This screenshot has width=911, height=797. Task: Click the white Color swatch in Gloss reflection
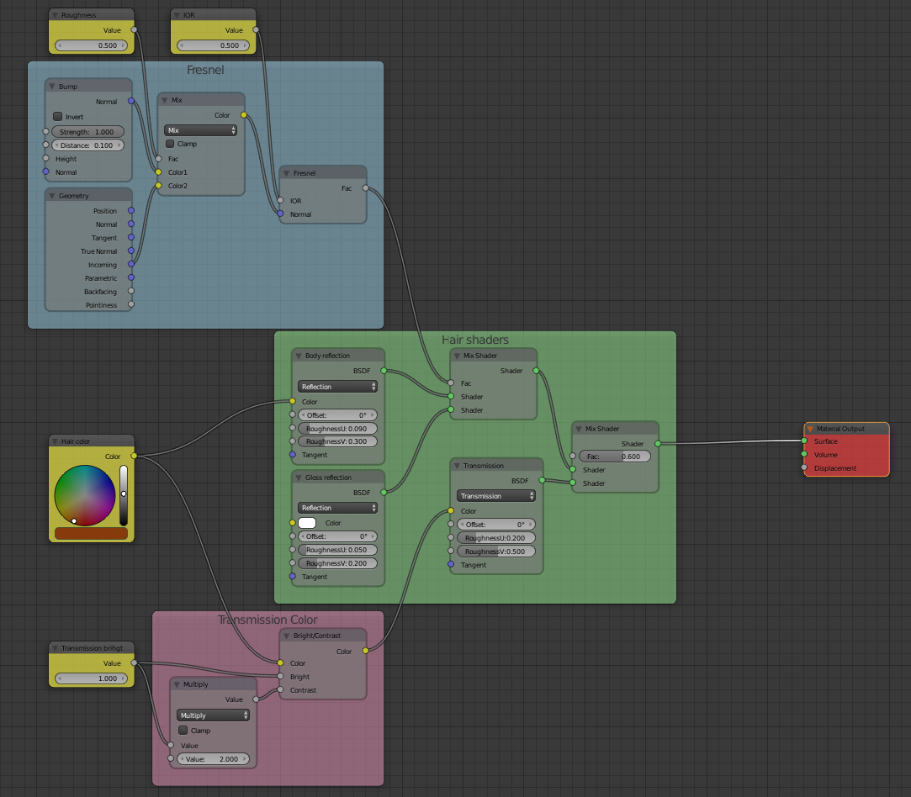[x=307, y=523]
